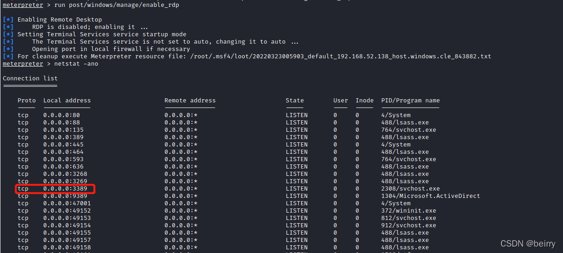Select local address 0.0.0.0:80
Screen dimensions: 563x253
62,115
